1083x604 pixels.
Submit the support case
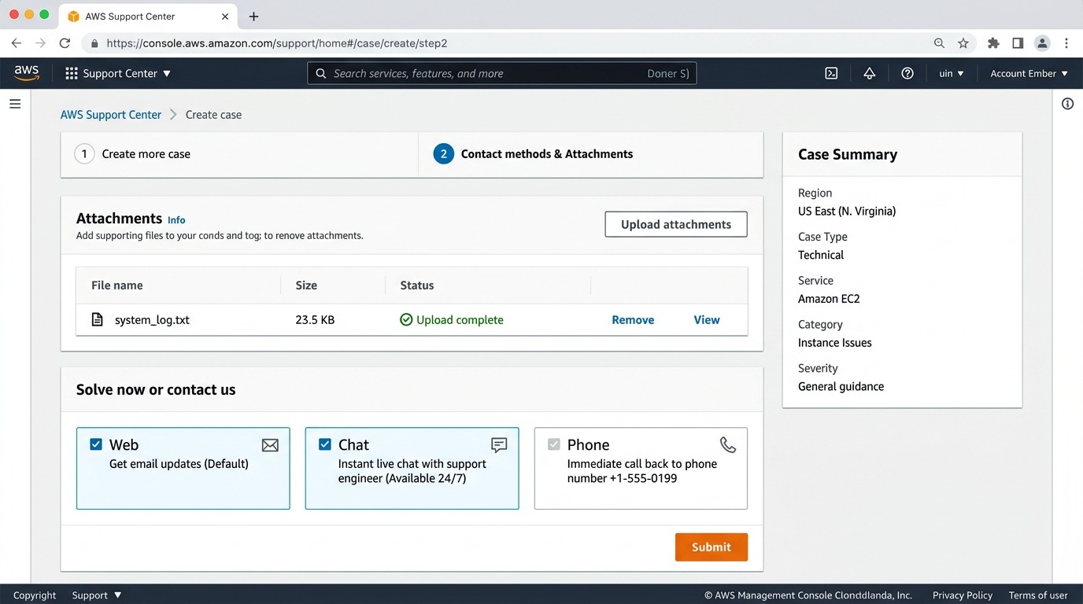coord(712,547)
